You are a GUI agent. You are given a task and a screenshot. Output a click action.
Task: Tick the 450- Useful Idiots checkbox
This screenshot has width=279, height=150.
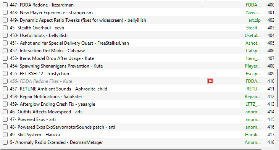tap(5, 35)
